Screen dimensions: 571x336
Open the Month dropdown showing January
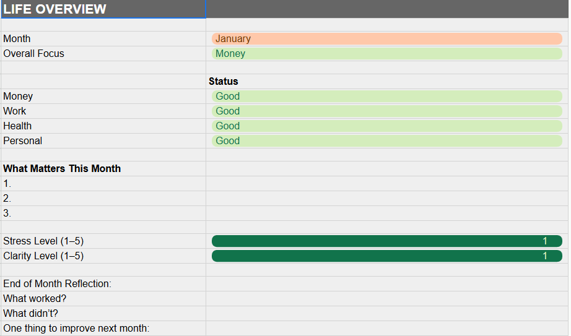tap(386, 39)
